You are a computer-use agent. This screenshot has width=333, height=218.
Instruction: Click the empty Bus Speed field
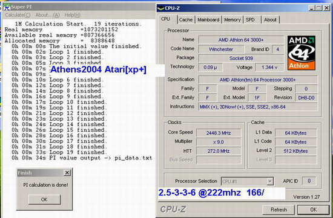click(x=219, y=160)
